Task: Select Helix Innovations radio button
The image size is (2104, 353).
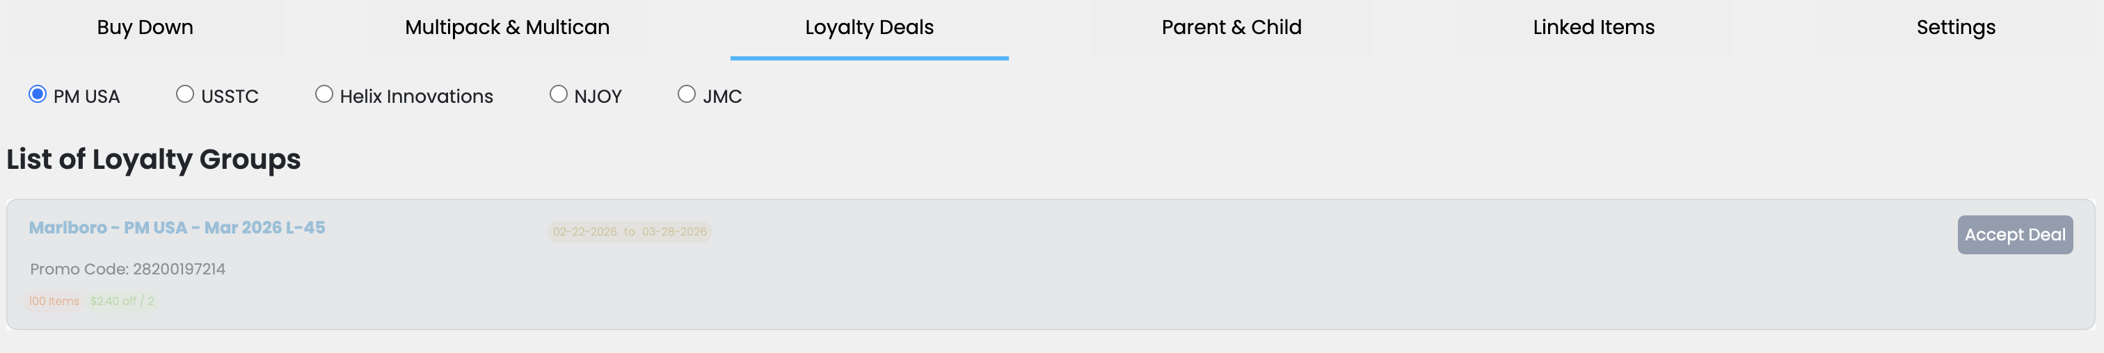Action: (324, 95)
